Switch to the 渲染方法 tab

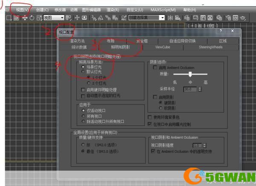point(77,41)
